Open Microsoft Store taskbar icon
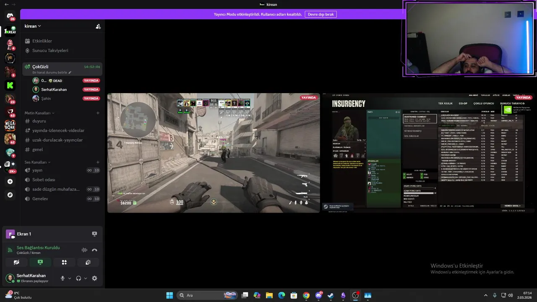The width and height of the screenshot is (537, 302). [294, 295]
